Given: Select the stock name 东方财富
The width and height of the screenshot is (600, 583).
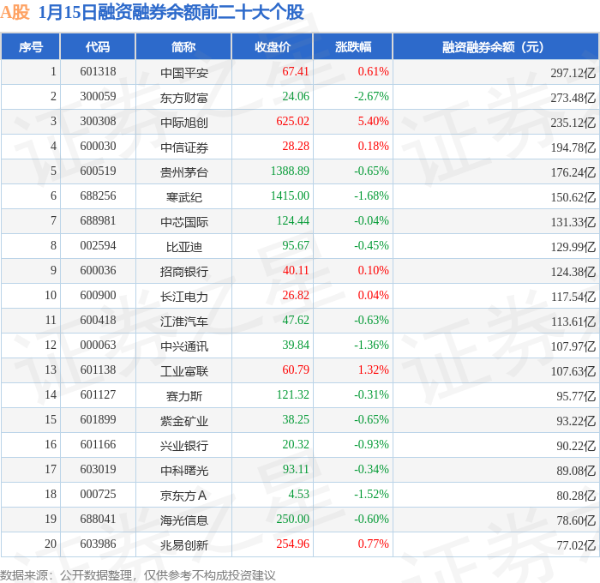Looking at the screenshot, I should click(184, 98).
